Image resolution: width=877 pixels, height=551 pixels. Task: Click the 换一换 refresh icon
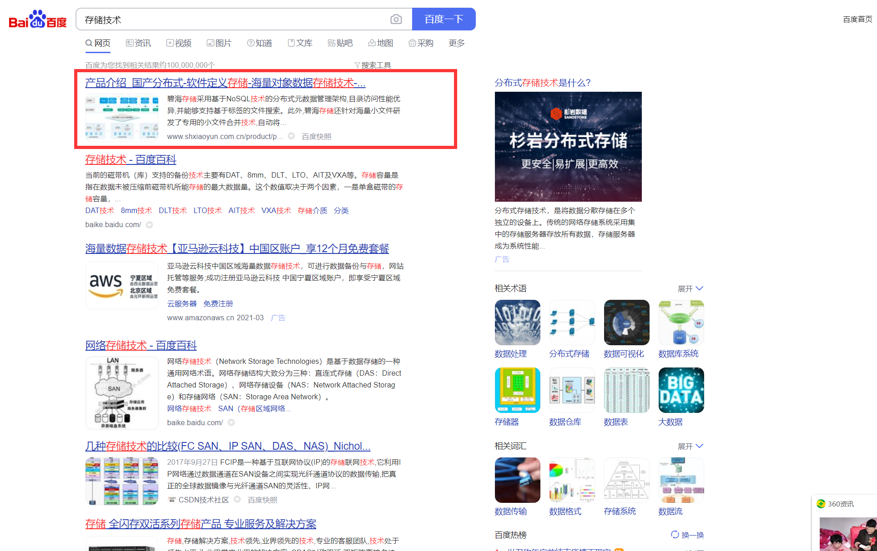675,535
